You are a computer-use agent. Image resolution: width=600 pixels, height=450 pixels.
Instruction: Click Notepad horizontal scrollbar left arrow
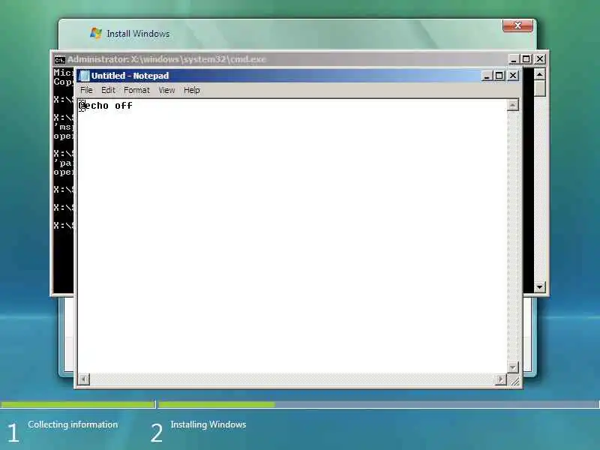point(84,379)
